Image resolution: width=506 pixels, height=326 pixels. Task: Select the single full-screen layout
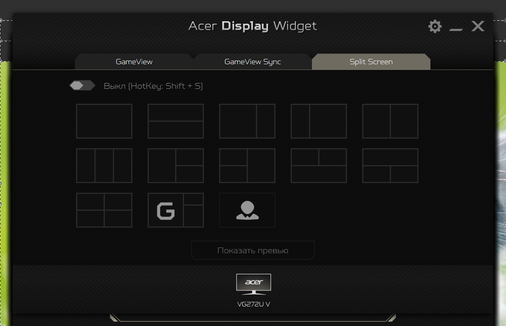pyautogui.click(x=104, y=121)
